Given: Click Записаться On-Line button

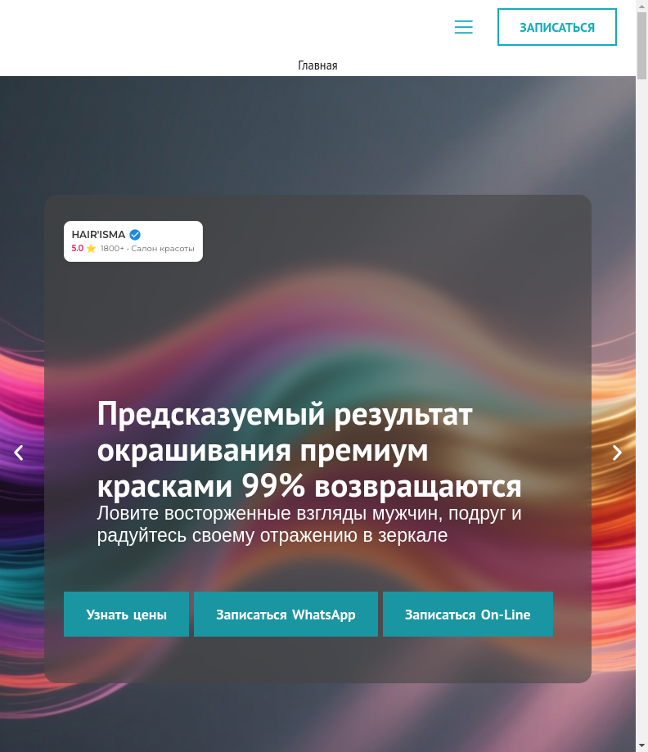Looking at the screenshot, I should [x=468, y=614].
